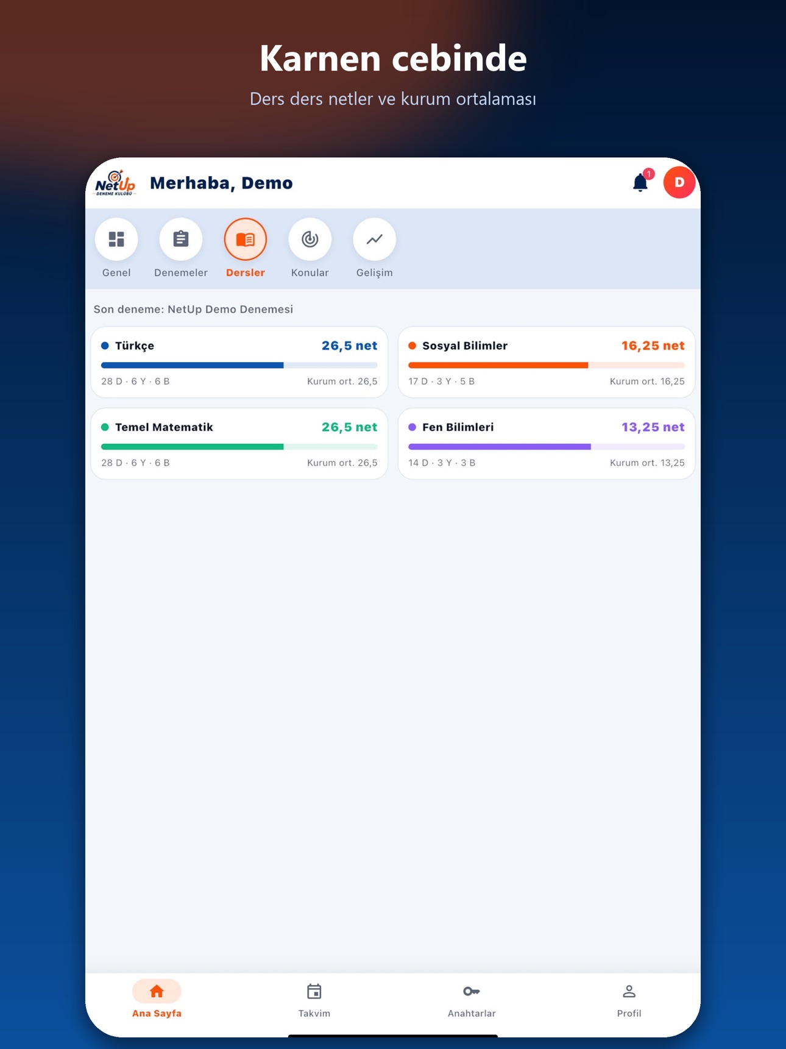Switch to the Denemeler tab label
The width and height of the screenshot is (786, 1049).
tap(181, 272)
